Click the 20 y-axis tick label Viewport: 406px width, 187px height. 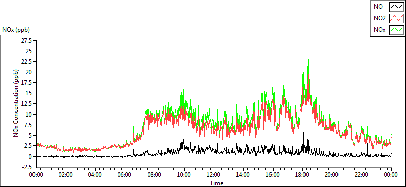[x=29, y=72]
